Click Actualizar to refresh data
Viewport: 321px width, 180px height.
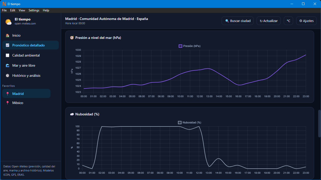(269, 21)
